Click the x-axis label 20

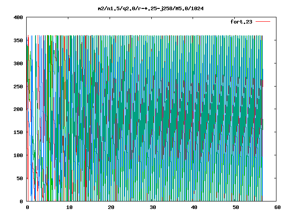click(111, 207)
